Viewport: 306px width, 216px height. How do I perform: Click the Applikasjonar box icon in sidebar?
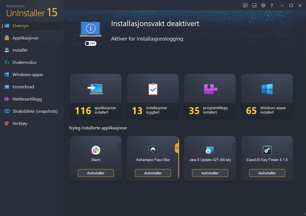pos(7,38)
